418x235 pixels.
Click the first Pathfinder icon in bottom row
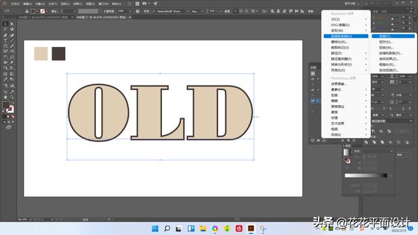coord(366,142)
